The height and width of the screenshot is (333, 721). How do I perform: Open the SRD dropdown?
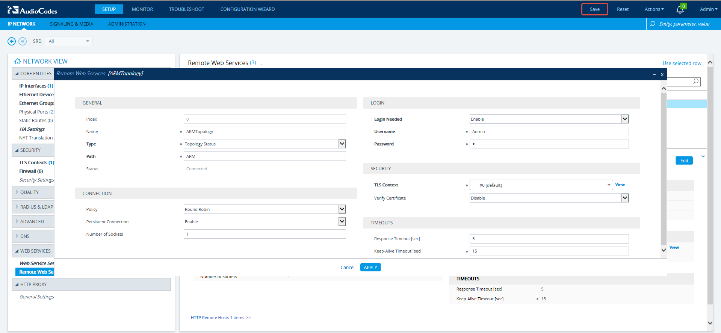(68, 41)
